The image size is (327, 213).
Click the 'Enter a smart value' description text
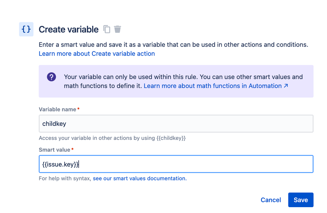pyautogui.click(x=173, y=45)
